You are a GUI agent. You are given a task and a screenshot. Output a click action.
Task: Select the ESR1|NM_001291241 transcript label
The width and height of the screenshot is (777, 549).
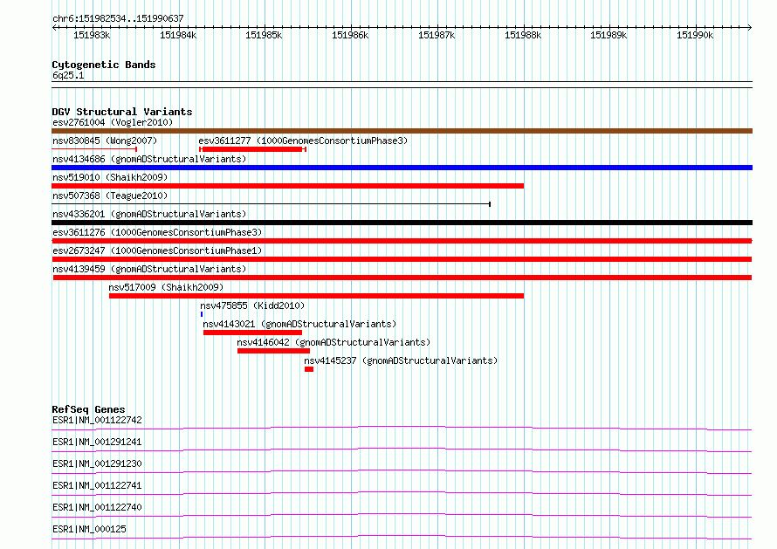[97, 442]
